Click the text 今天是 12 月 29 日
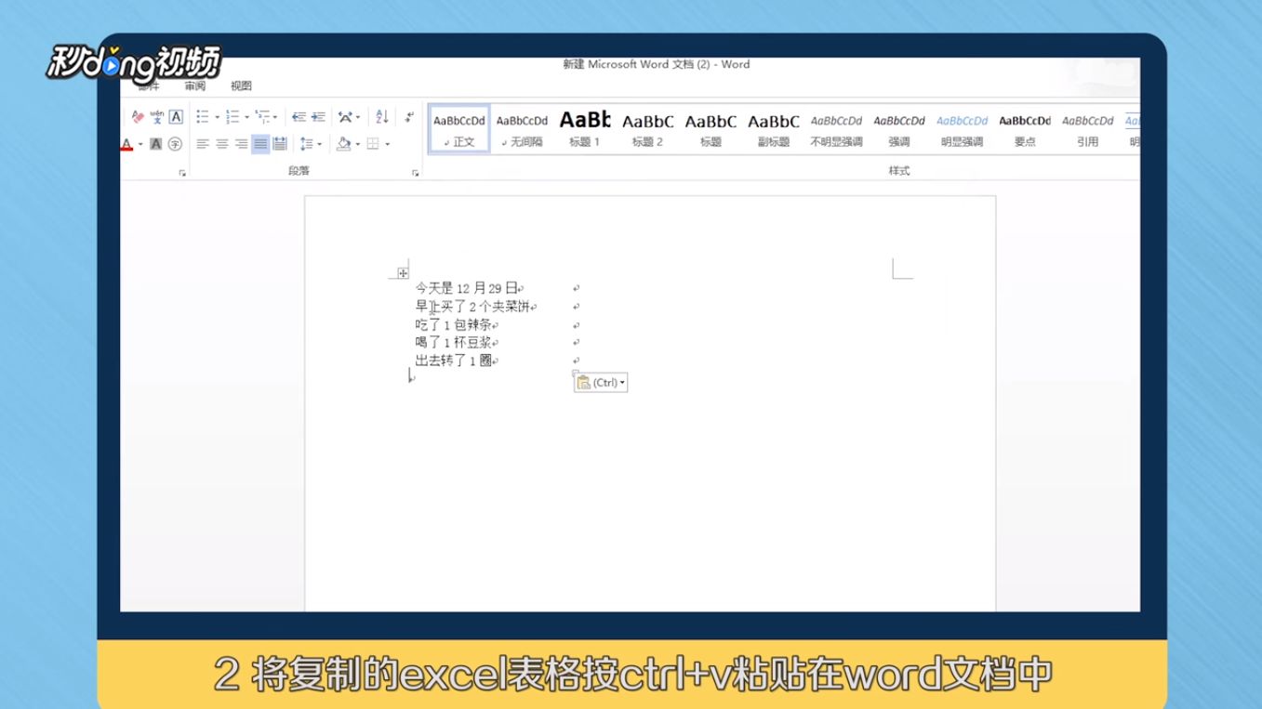The height and width of the screenshot is (709, 1262). coord(466,288)
